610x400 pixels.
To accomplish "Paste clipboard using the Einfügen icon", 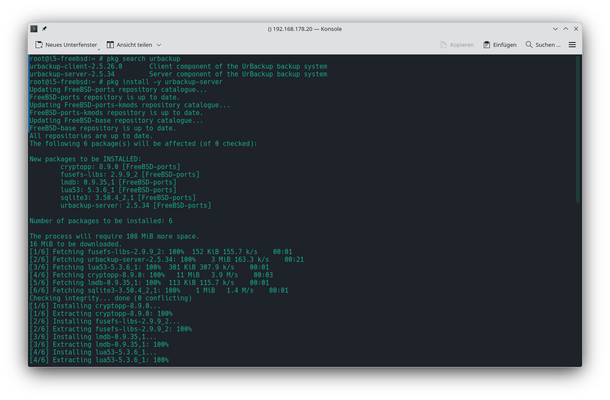I will [x=486, y=45].
